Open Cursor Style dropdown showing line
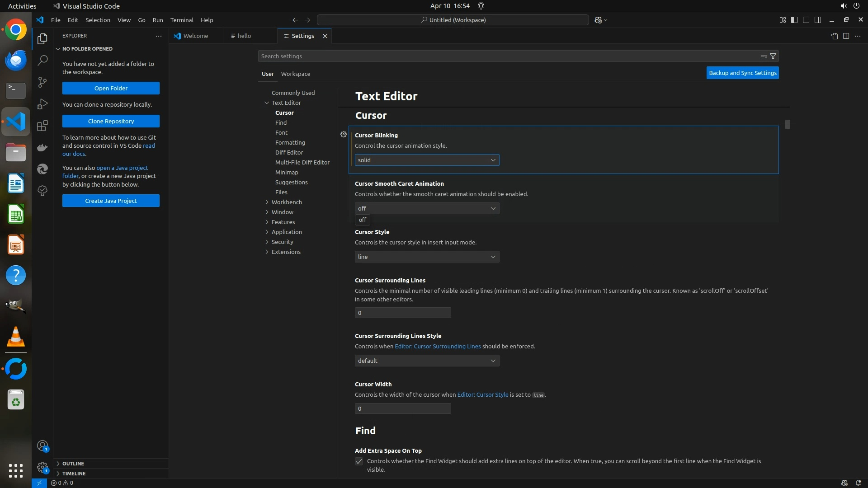 [x=427, y=257]
